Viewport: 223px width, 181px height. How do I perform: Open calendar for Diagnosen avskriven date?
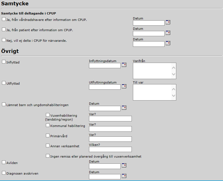[x=124, y=176]
